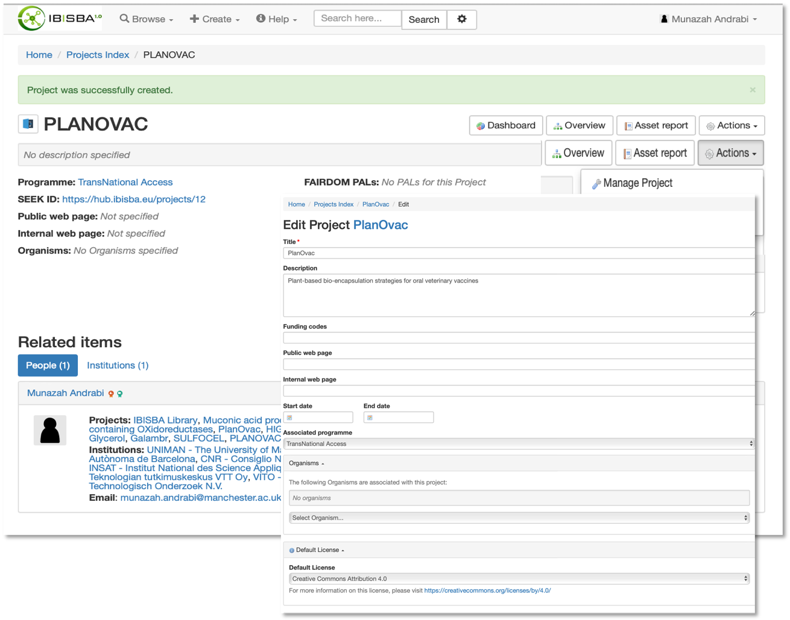Click the magnifier icon in Browse
The height and width of the screenshot is (620, 790).
pyautogui.click(x=124, y=19)
